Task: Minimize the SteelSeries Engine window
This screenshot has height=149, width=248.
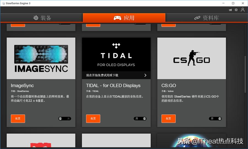Action: pyautogui.click(x=223, y=3)
